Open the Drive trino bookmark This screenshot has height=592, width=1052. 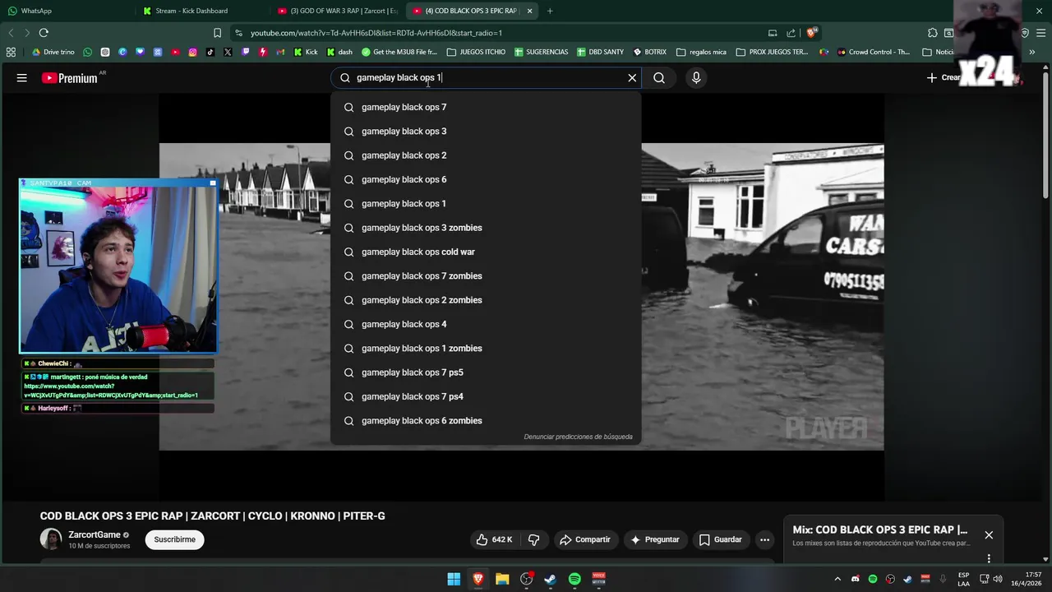click(53, 52)
